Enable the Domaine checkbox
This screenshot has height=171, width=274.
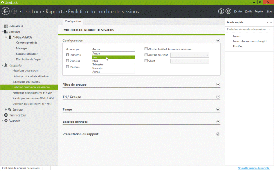67,61
